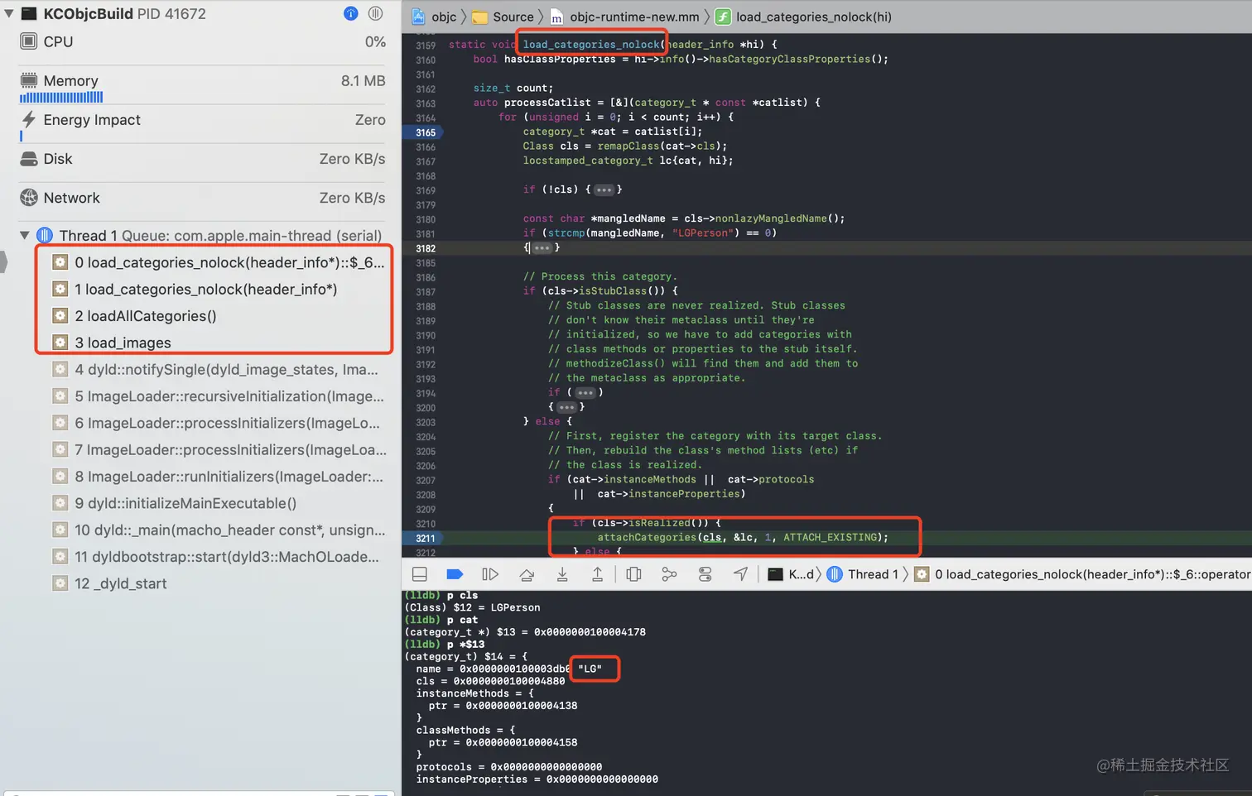Collapse the Thread 1 disclosure triangle
The height and width of the screenshot is (796, 1252).
[25, 236]
